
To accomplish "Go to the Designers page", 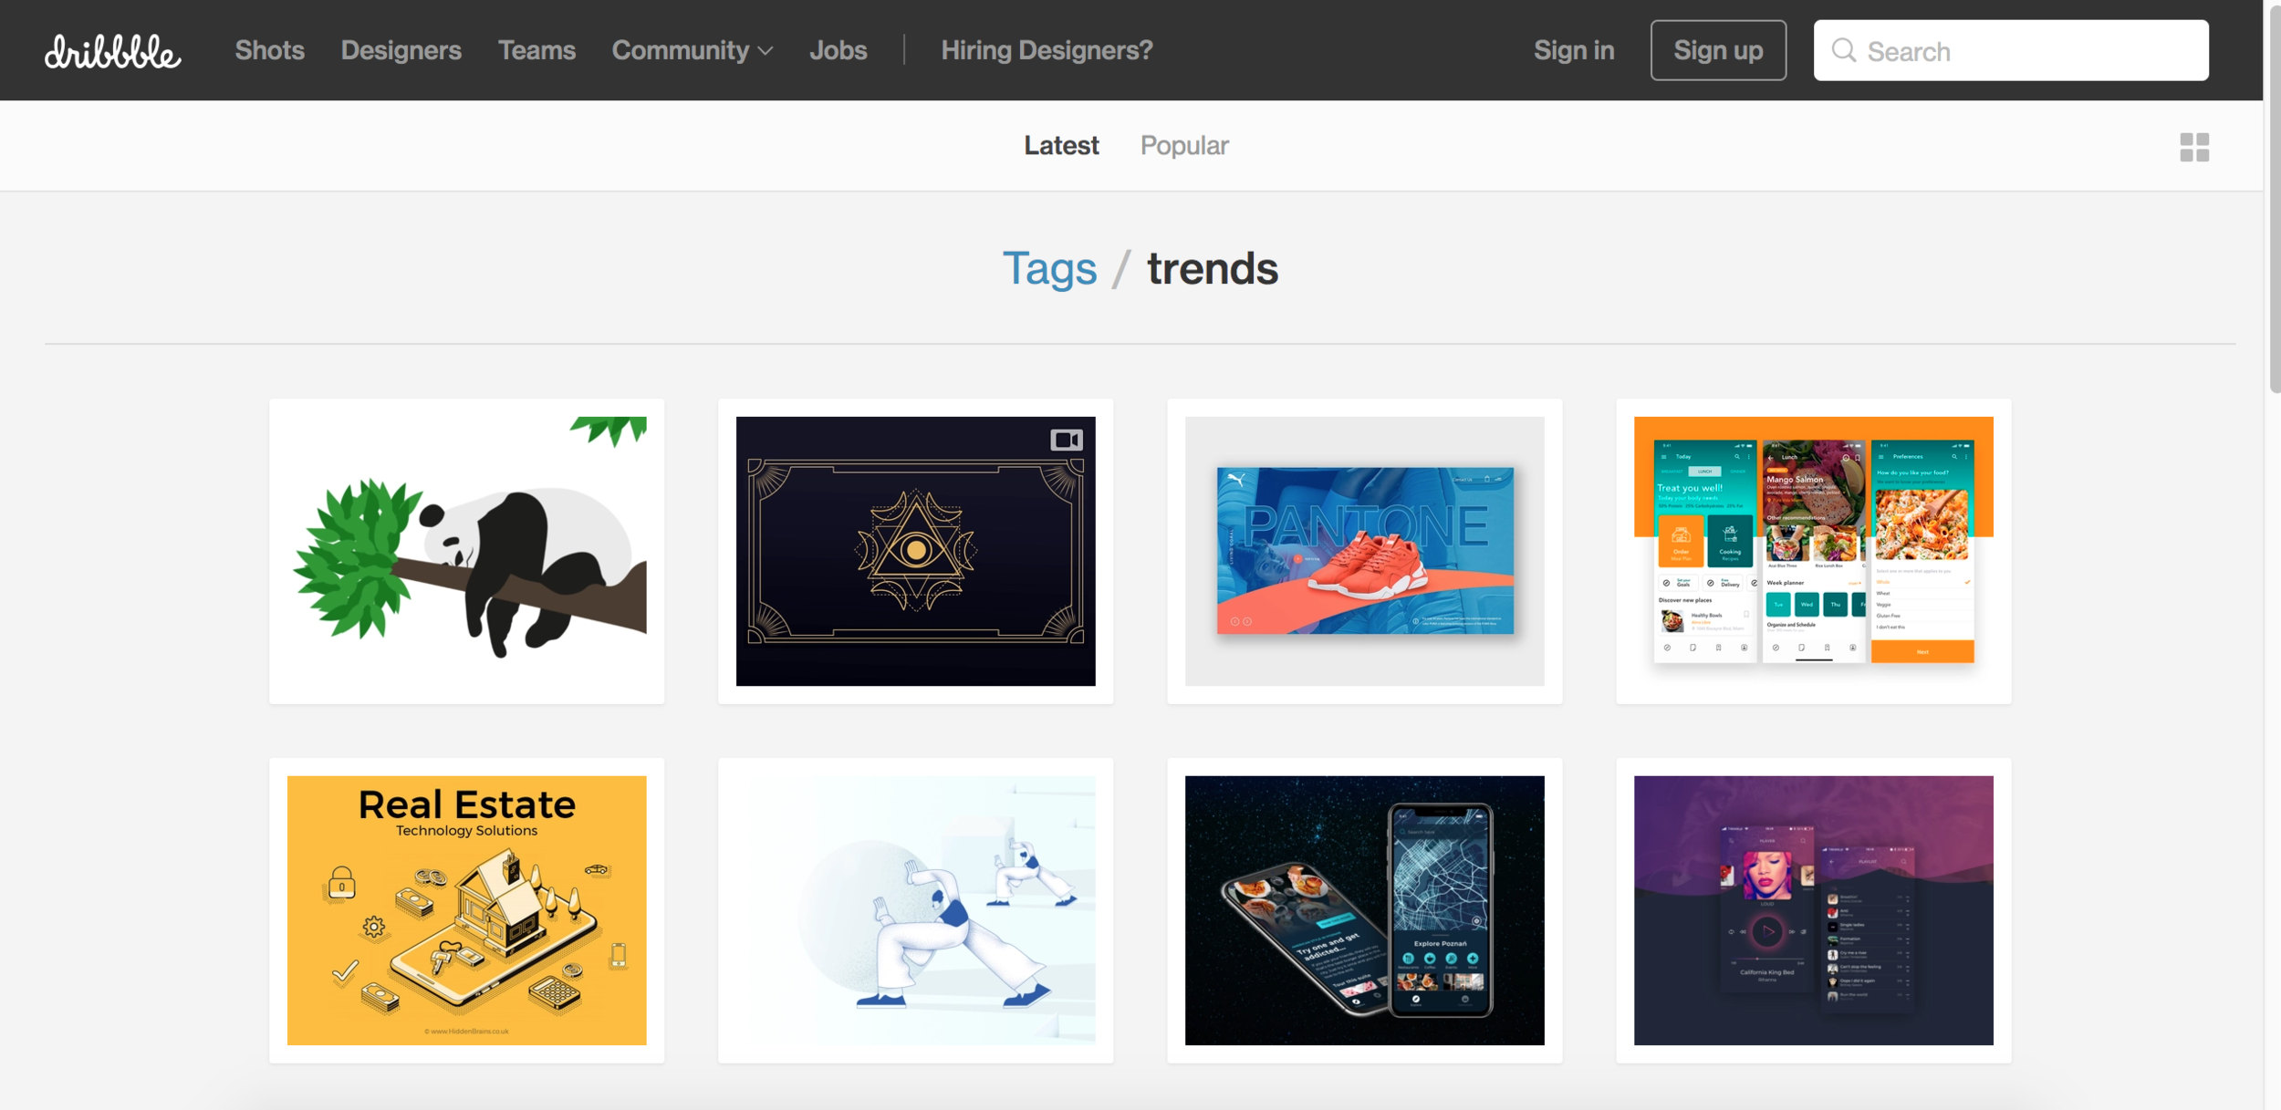I will tap(401, 50).
